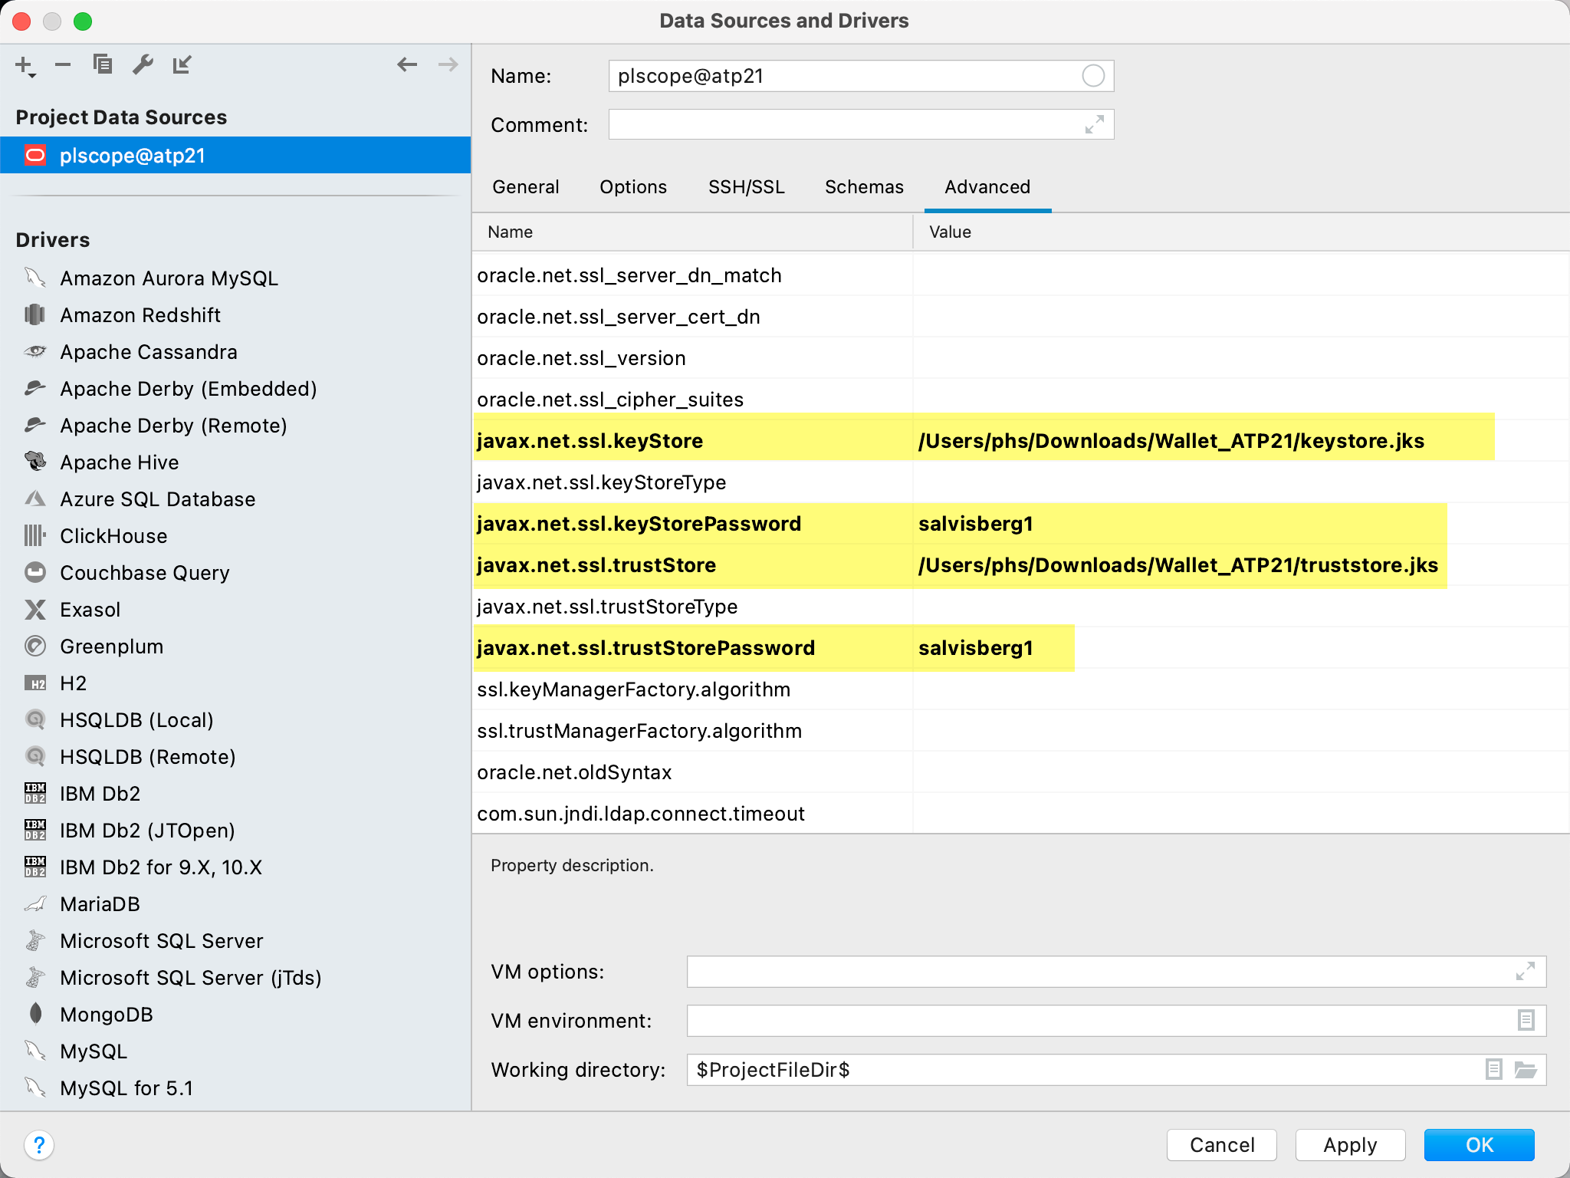Browse folder icon for Working directory

[x=1526, y=1069]
